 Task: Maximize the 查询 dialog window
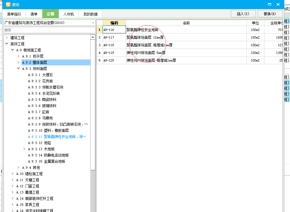coord(269,4)
